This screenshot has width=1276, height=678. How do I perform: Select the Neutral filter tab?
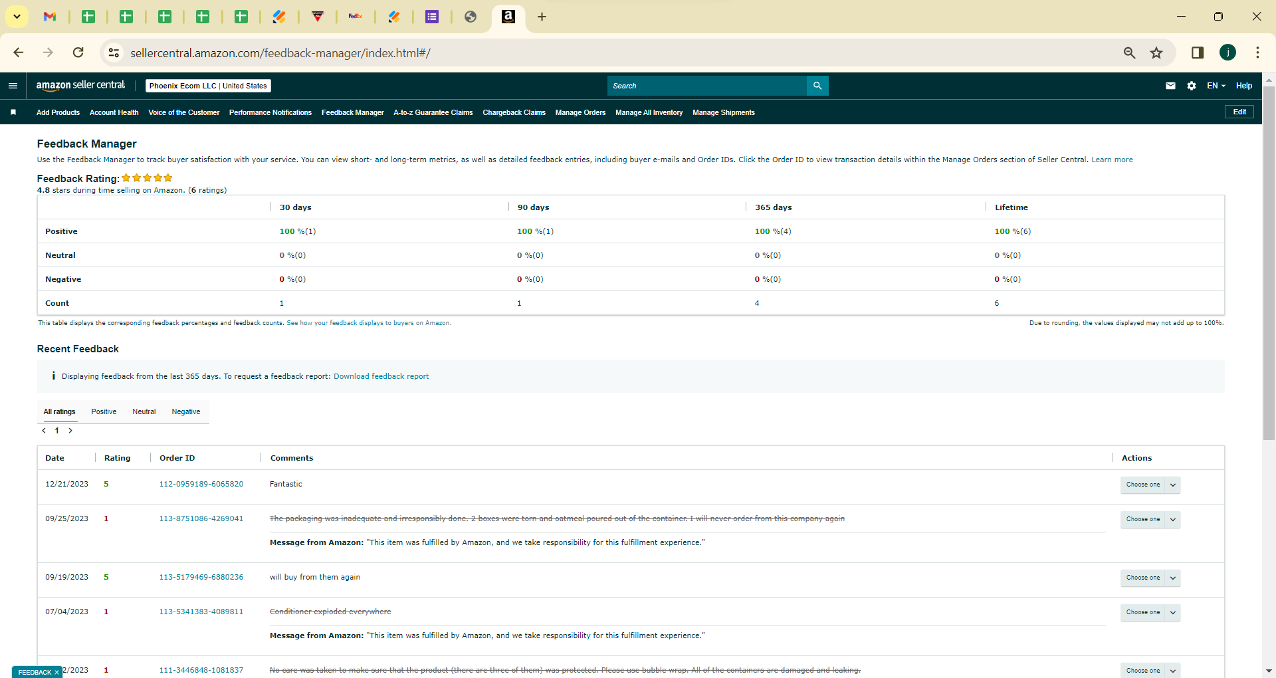144,411
